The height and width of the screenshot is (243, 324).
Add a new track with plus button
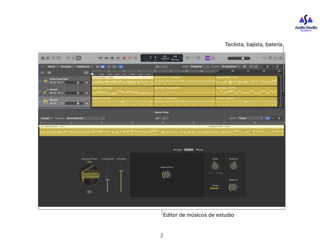(x=42, y=73)
